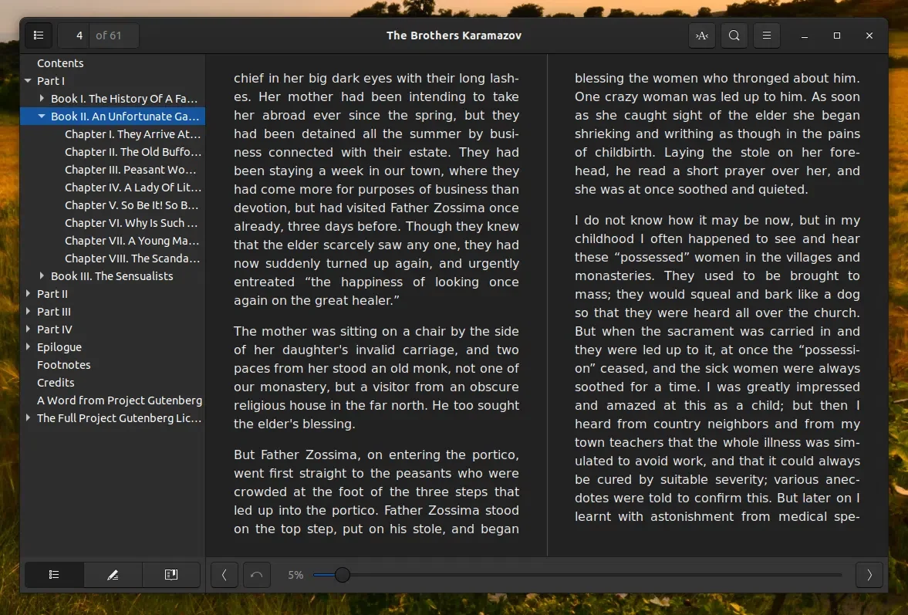The width and height of the screenshot is (908, 615).
Task: Maximize the reader window
Action: [837, 35]
